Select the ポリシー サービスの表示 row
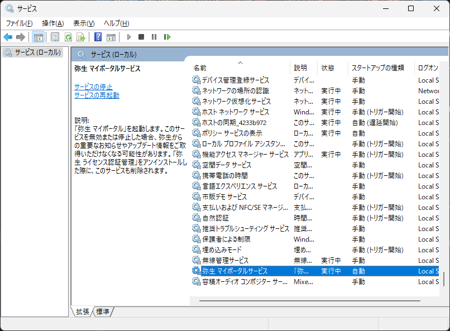450x331 pixels. pyautogui.click(x=315, y=133)
